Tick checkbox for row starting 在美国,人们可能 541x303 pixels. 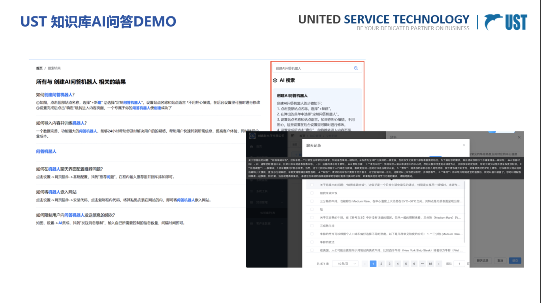[312, 250]
